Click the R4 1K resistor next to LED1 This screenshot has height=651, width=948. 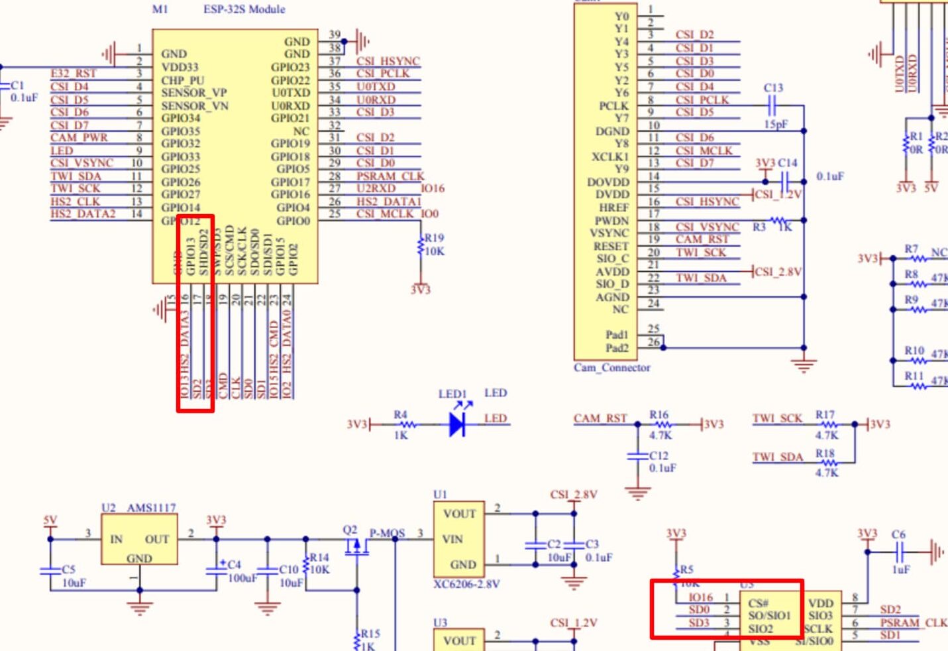click(408, 424)
